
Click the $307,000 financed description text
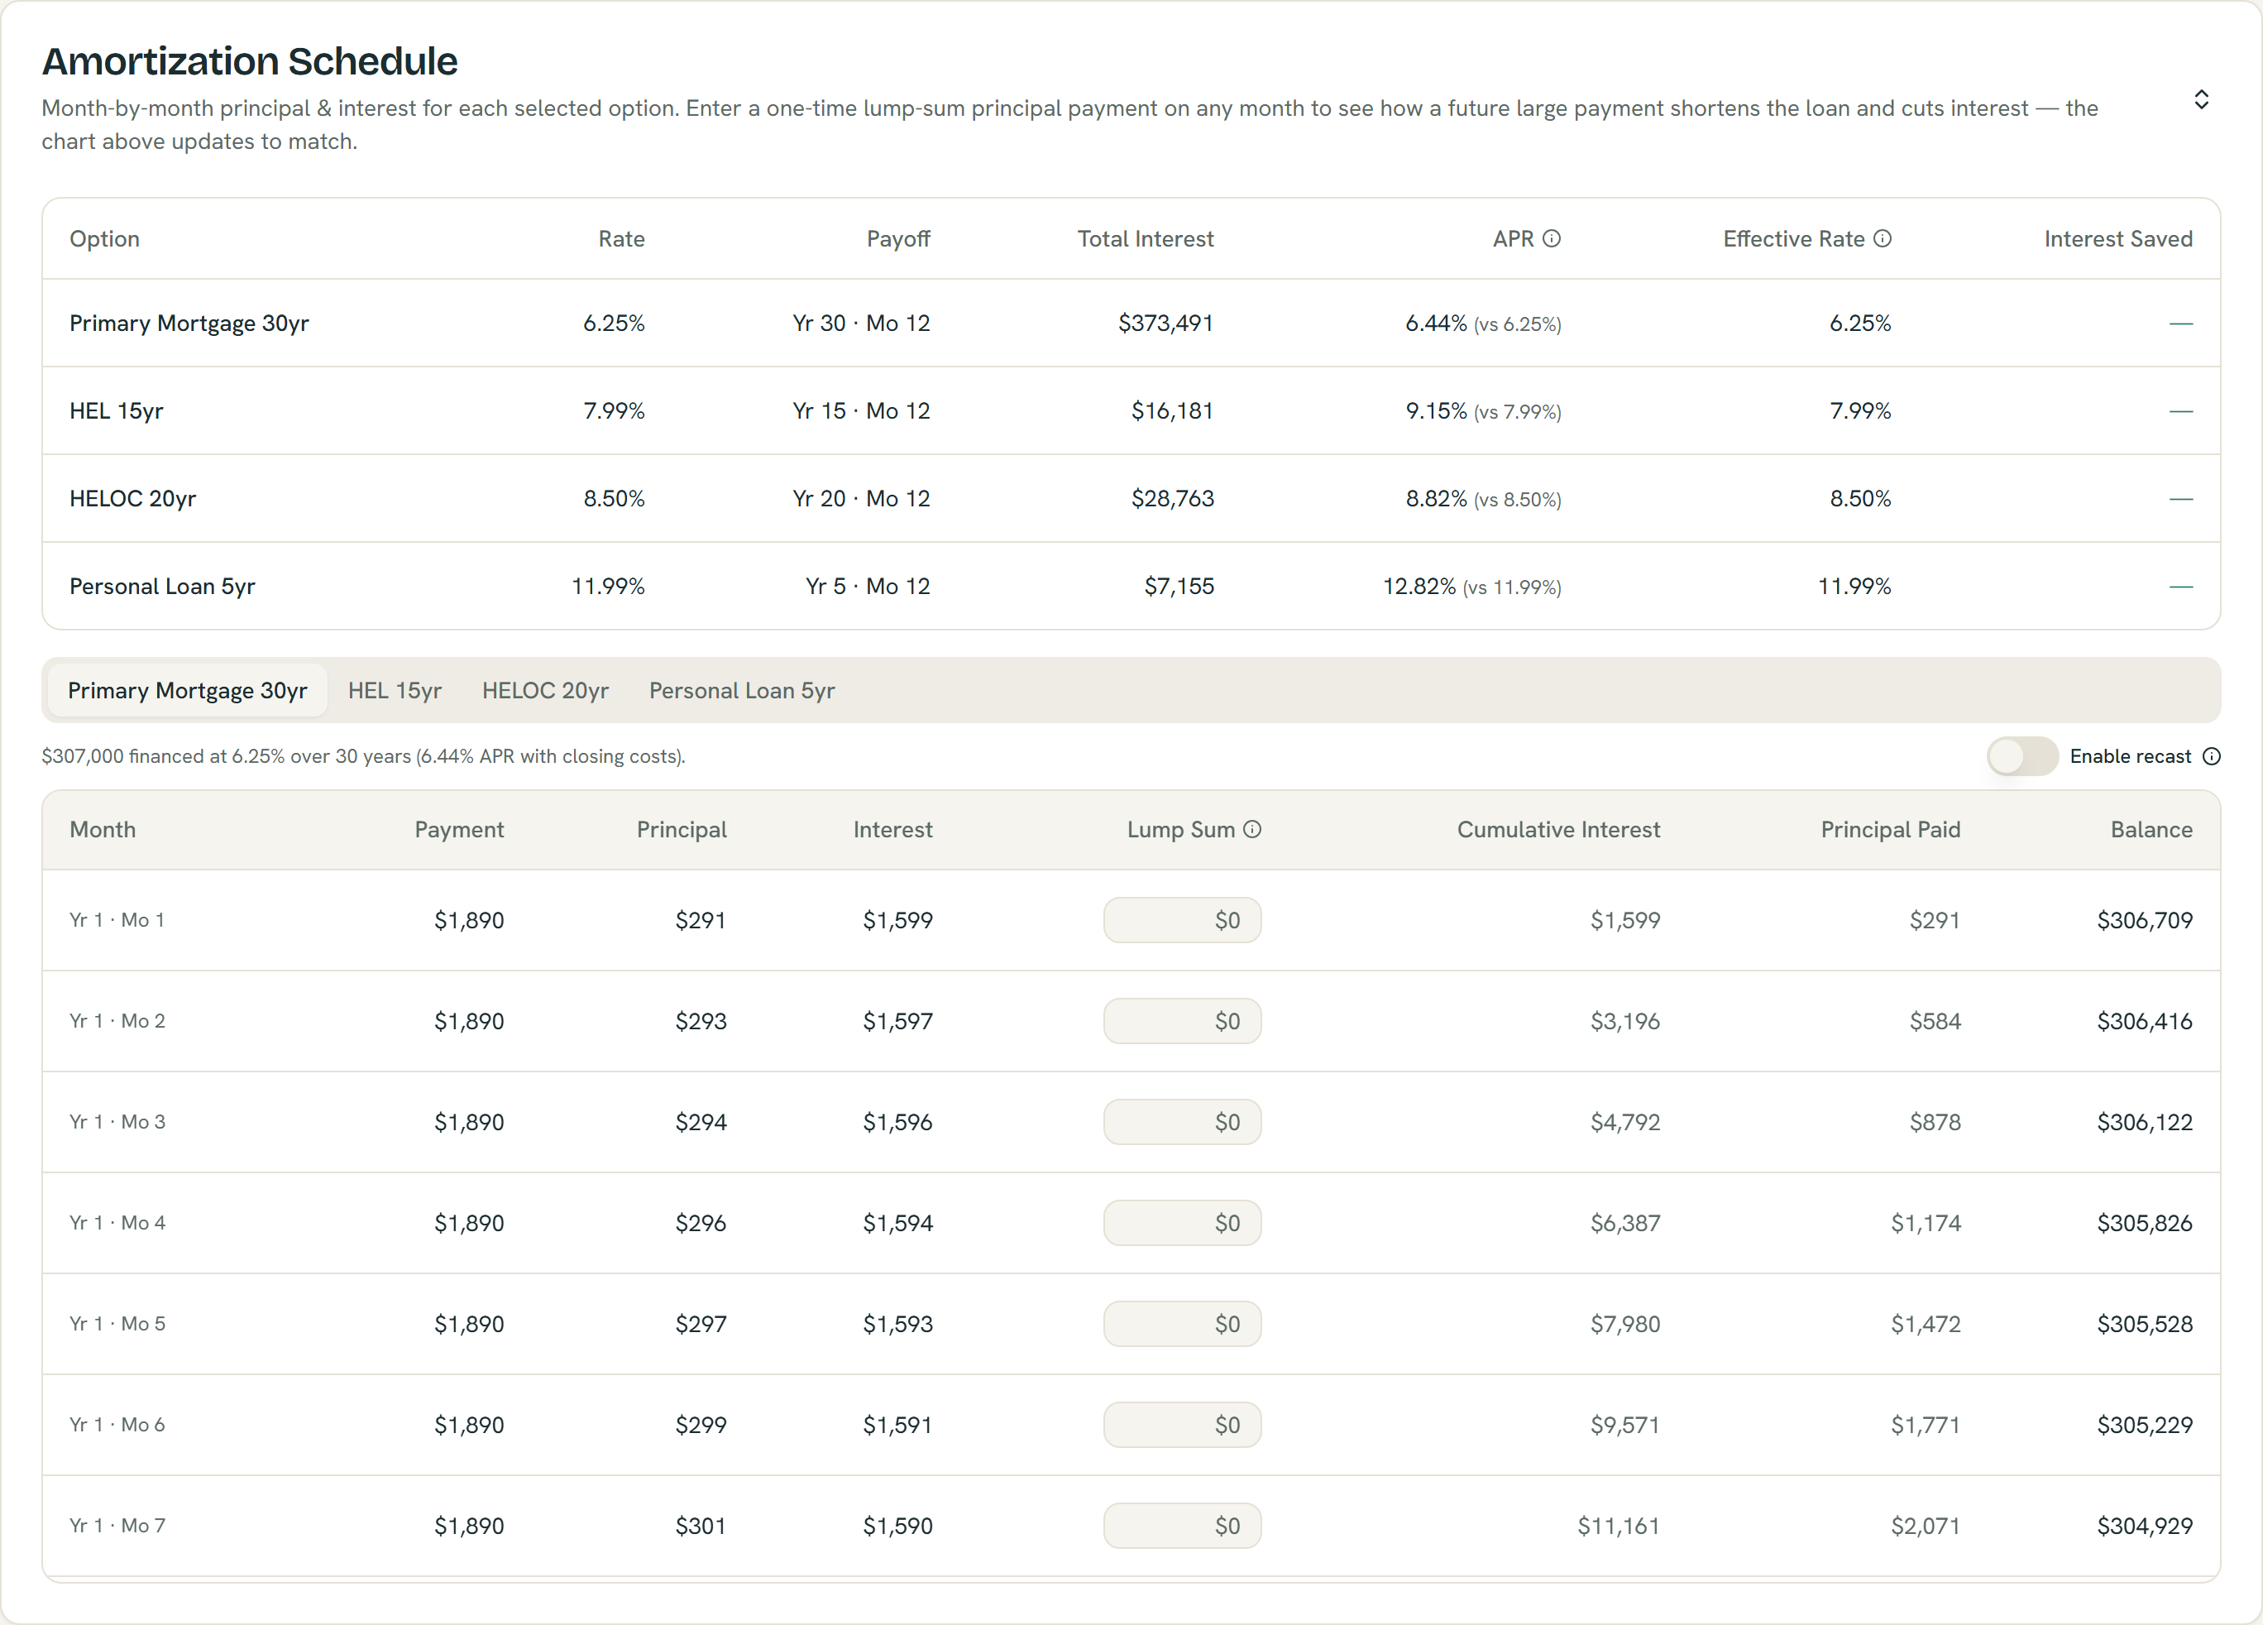pyautogui.click(x=363, y=756)
